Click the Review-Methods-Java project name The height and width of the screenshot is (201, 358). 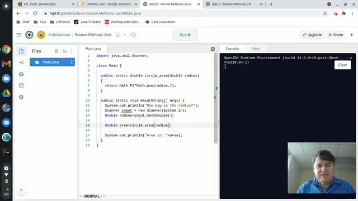(x=93, y=35)
